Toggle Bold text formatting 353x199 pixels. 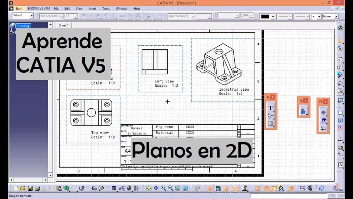point(84,16)
